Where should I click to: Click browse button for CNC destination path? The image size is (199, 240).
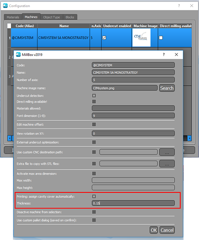point(167,152)
